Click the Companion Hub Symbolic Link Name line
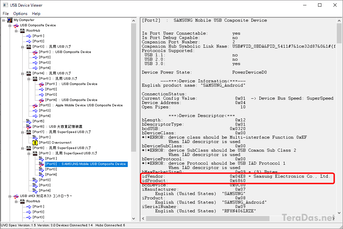The image size is (343, 229). click(239, 46)
